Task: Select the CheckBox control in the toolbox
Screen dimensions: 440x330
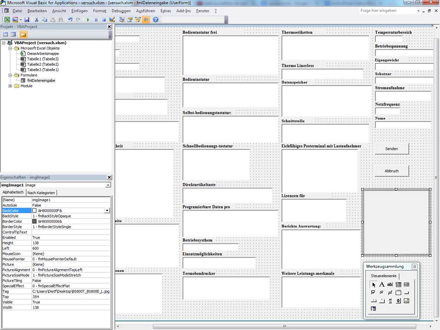Action: pos(373,292)
